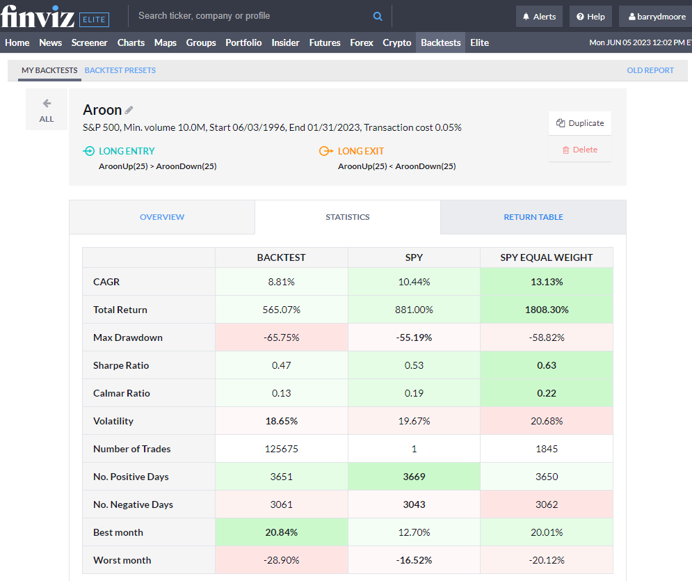
Task: Switch to the RETURN TABLE tab
Action: click(533, 217)
